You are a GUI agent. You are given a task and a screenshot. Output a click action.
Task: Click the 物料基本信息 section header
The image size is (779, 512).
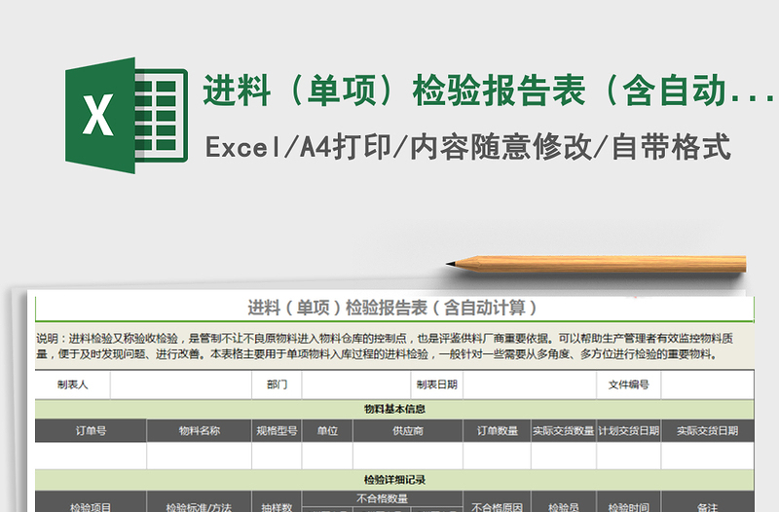point(394,409)
